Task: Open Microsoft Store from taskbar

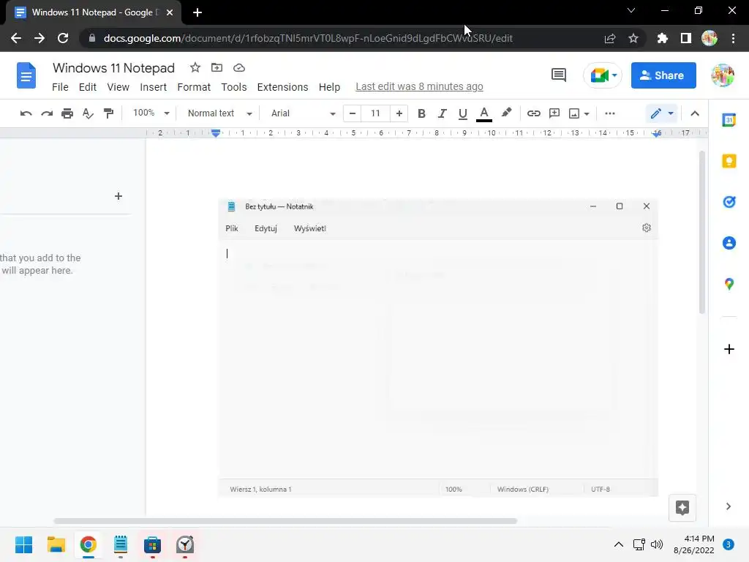Action: (x=152, y=544)
